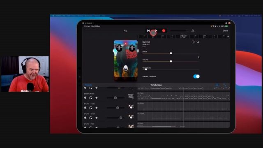
Task: Tap Done to close the Tonebridge editor
Action: pos(225,30)
